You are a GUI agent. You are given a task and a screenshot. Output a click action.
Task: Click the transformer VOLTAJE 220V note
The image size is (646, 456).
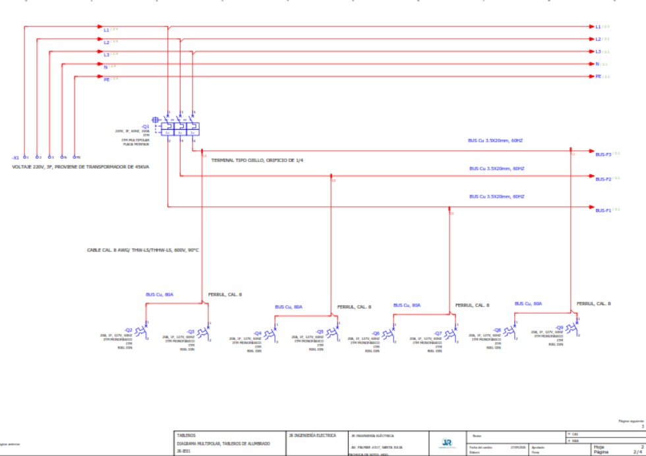[x=80, y=167]
